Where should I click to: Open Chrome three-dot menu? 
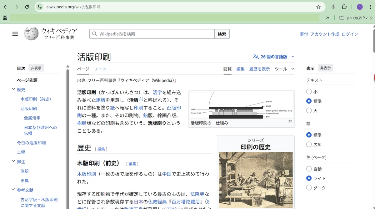pos(370,7)
